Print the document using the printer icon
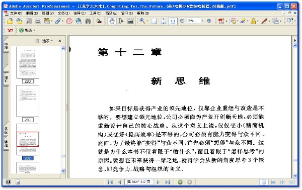Image resolution: width=302 pixels, height=190 pixels. 38,21
